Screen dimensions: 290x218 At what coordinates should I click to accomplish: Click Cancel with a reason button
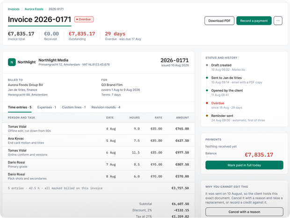244,212
